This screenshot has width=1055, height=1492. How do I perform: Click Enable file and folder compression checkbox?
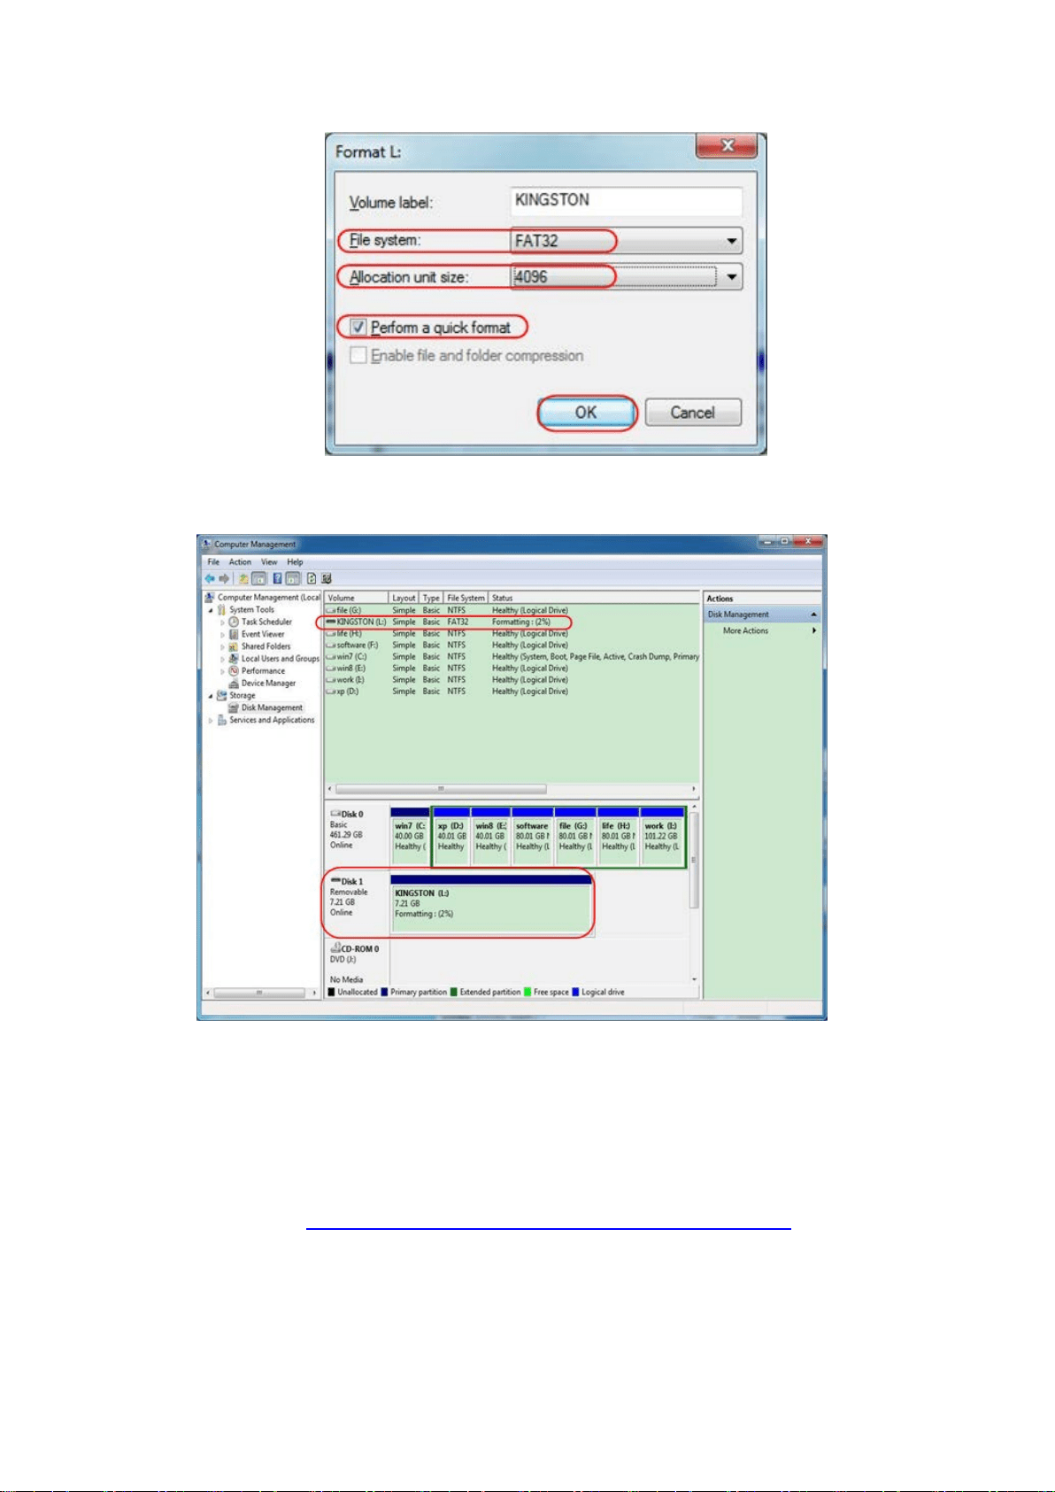click(x=358, y=355)
